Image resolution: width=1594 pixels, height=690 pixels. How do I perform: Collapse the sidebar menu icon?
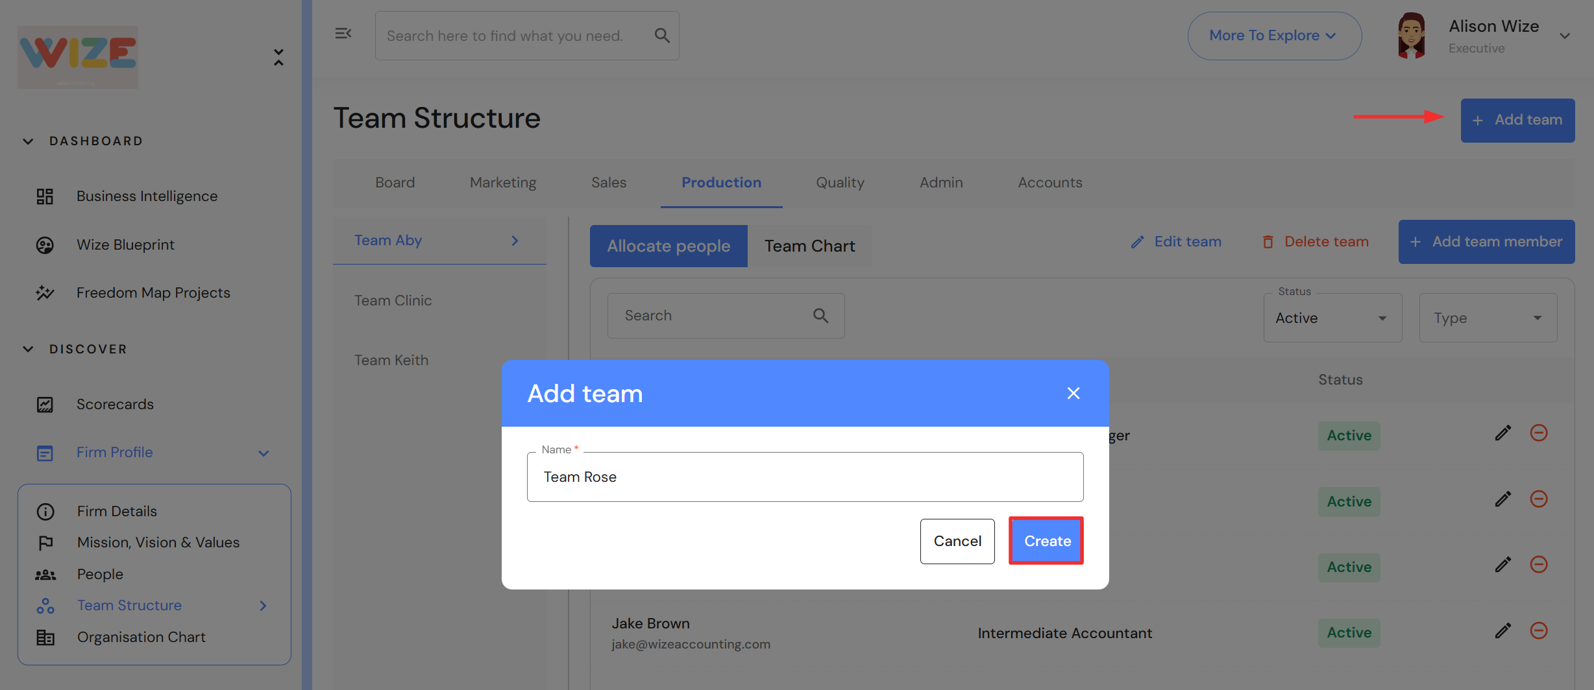pyautogui.click(x=343, y=34)
